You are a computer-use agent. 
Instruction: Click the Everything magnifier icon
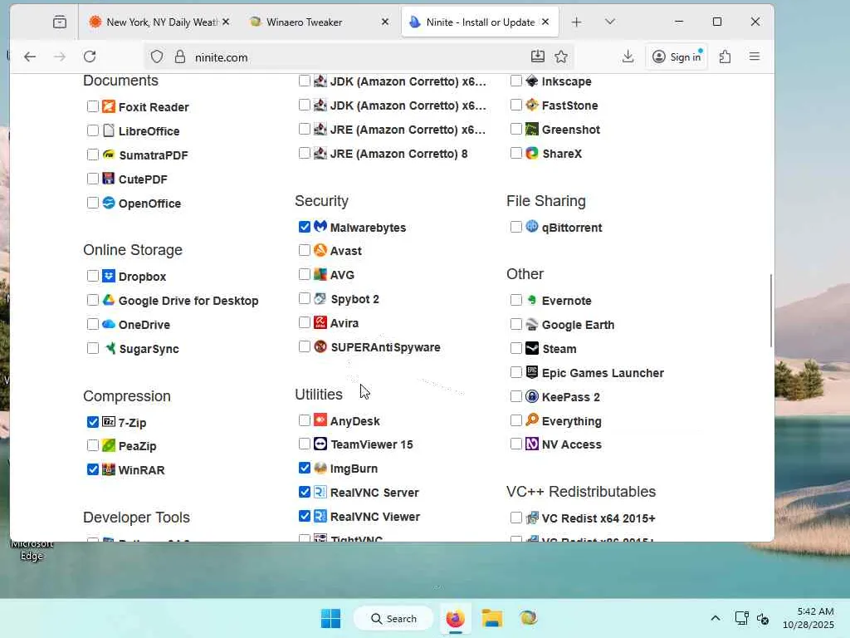click(x=532, y=420)
